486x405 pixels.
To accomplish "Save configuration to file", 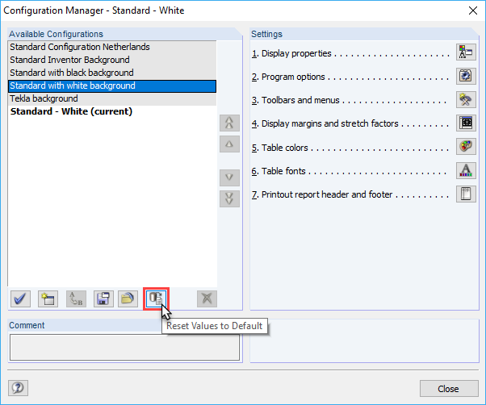I will tap(103, 299).
